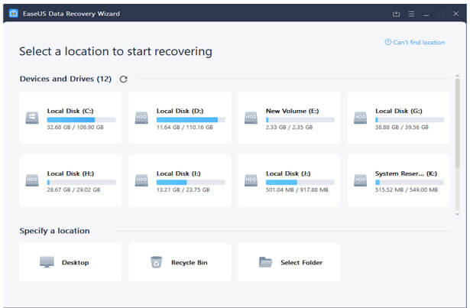Select the Local Disk (I:) label
Image resolution: width=470 pixels, height=308 pixels.
point(179,173)
